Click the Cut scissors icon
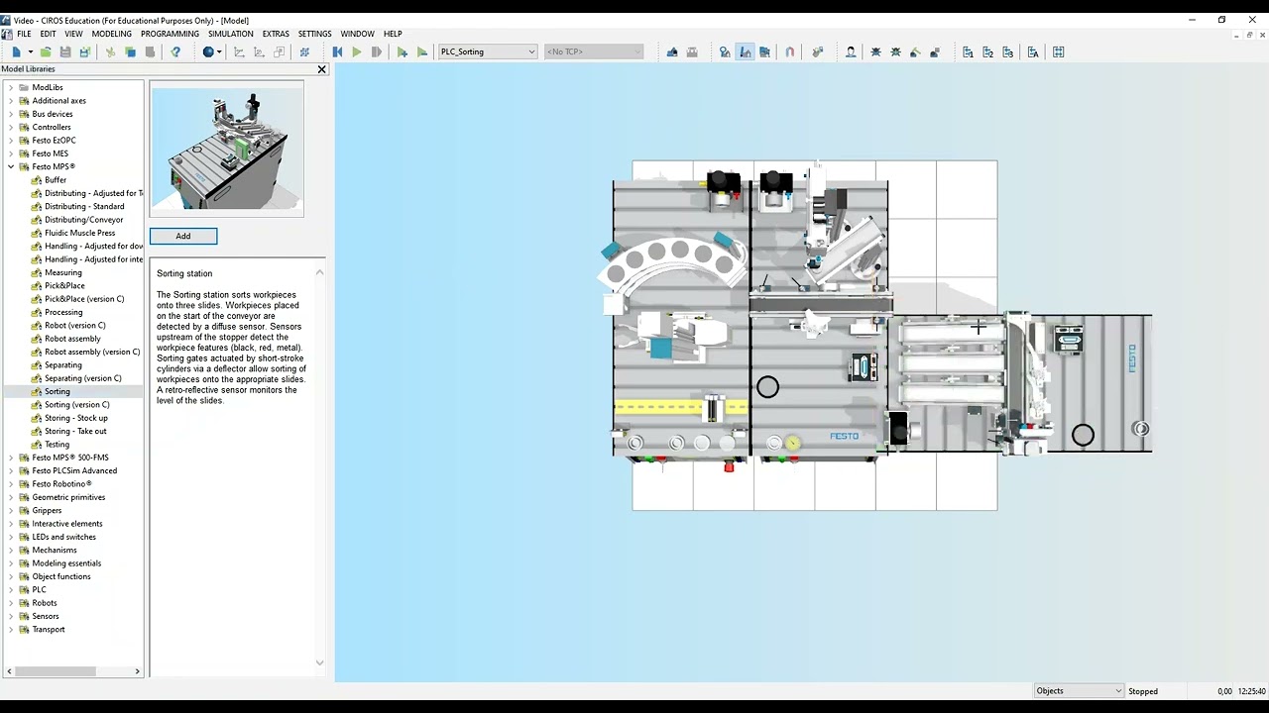Viewport: 1269px width, 713px height. (x=110, y=51)
